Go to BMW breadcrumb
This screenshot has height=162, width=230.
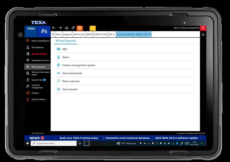(x=89, y=34)
